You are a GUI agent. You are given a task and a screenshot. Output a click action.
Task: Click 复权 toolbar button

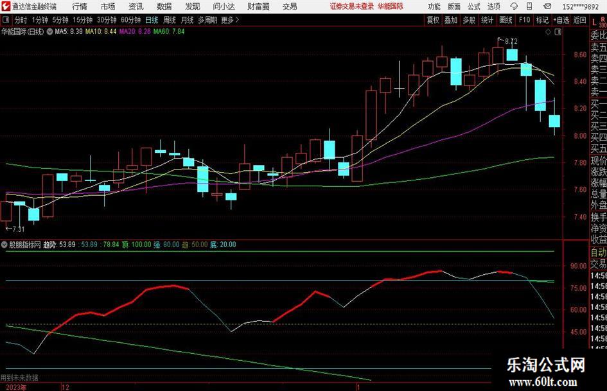point(433,20)
